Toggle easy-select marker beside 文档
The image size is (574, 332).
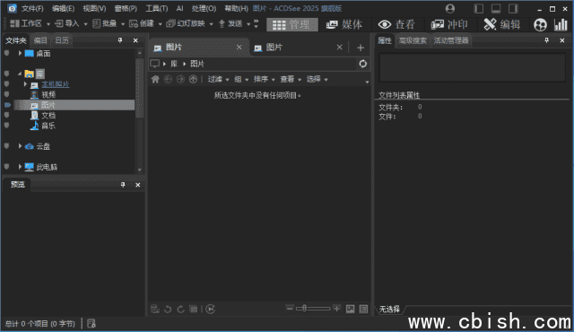(6, 115)
